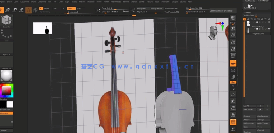Toggle visibility eye of PolyMesh3D_1

[269, 22]
